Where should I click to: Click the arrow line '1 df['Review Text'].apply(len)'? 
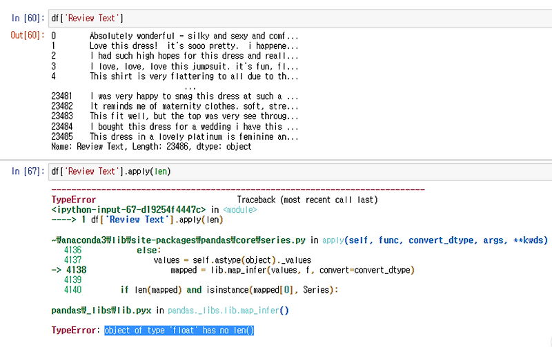pyautogui.click(x=137, y=220)
